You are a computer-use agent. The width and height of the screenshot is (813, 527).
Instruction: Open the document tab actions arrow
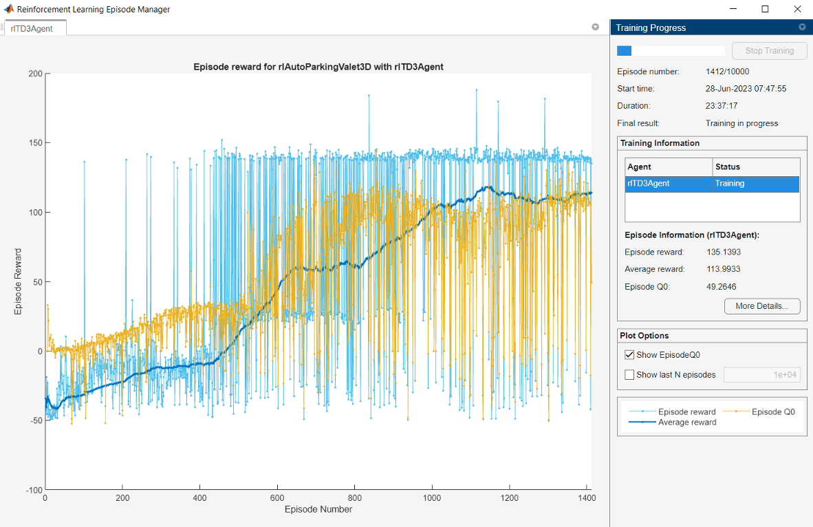click(x=595, y=28)
